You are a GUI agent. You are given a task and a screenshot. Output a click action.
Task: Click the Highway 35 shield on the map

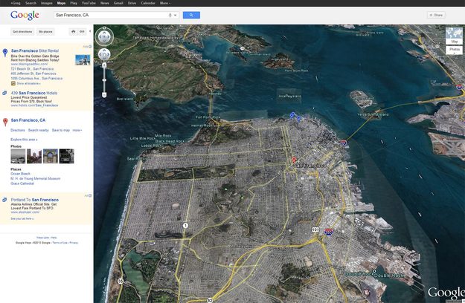pos(121,281)
